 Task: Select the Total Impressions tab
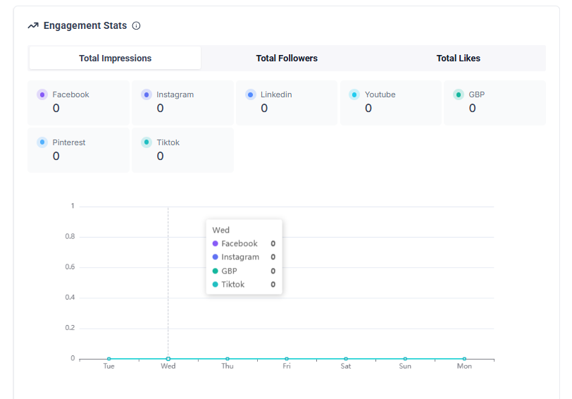(116, 58)
